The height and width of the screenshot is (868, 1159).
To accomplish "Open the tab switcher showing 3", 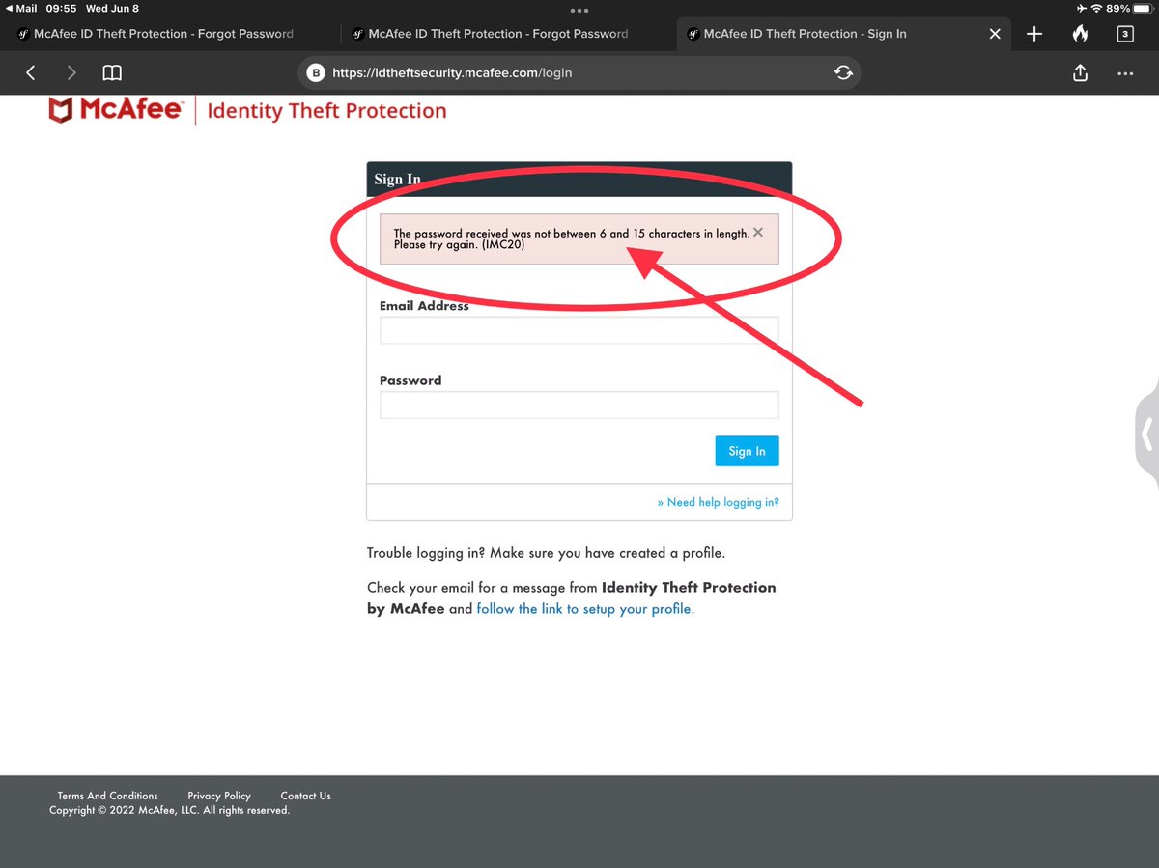I will [x=1124, y=34].
